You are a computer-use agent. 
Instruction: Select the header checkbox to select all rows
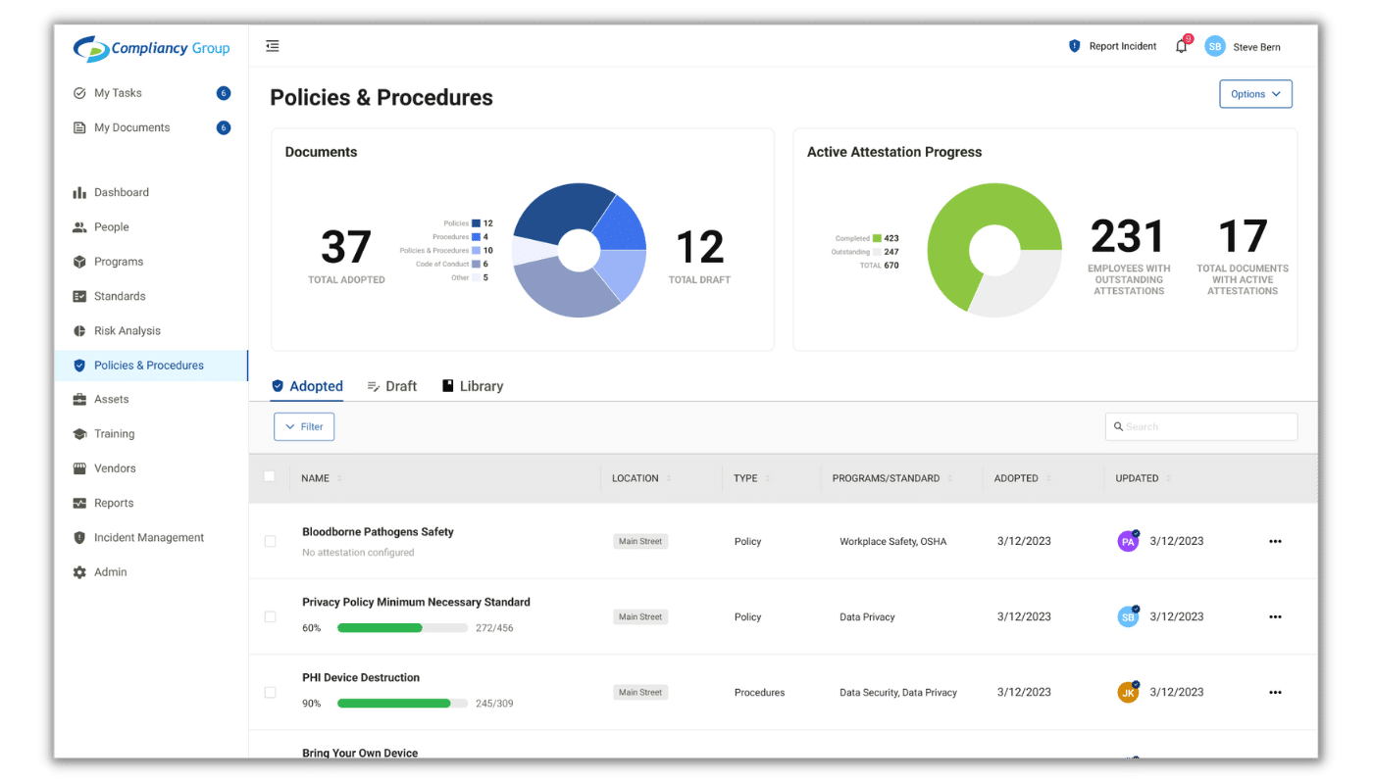pos(270,476)
